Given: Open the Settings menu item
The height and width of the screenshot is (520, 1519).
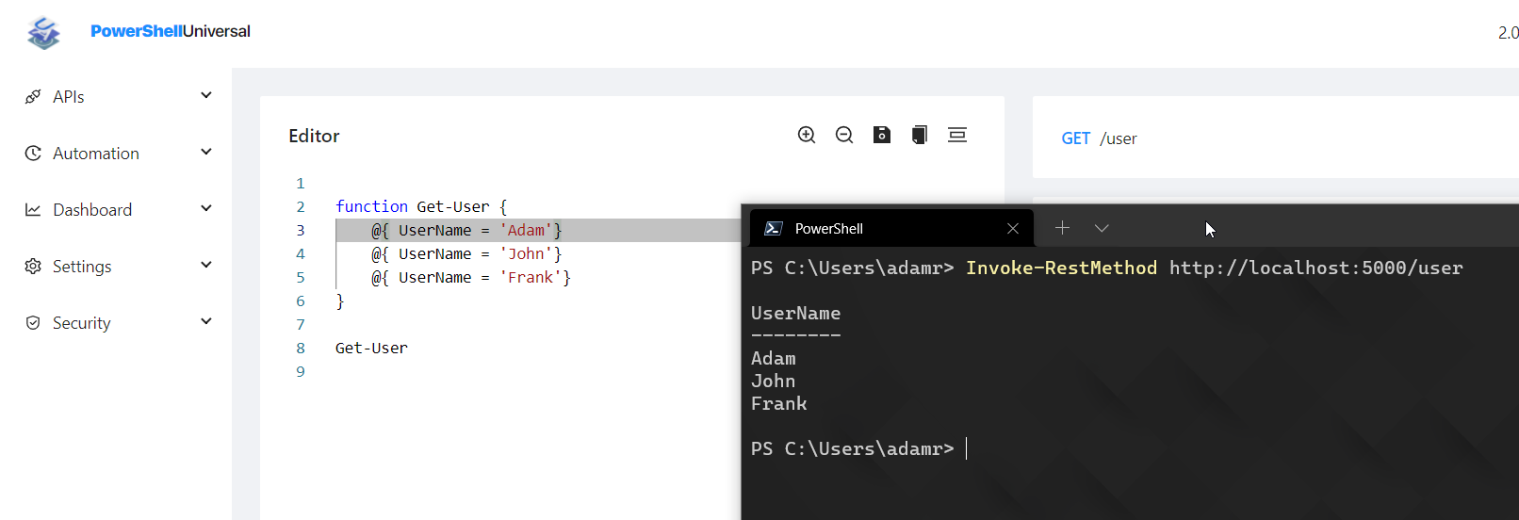Looking at the screenshot, I should click(82, 267).
